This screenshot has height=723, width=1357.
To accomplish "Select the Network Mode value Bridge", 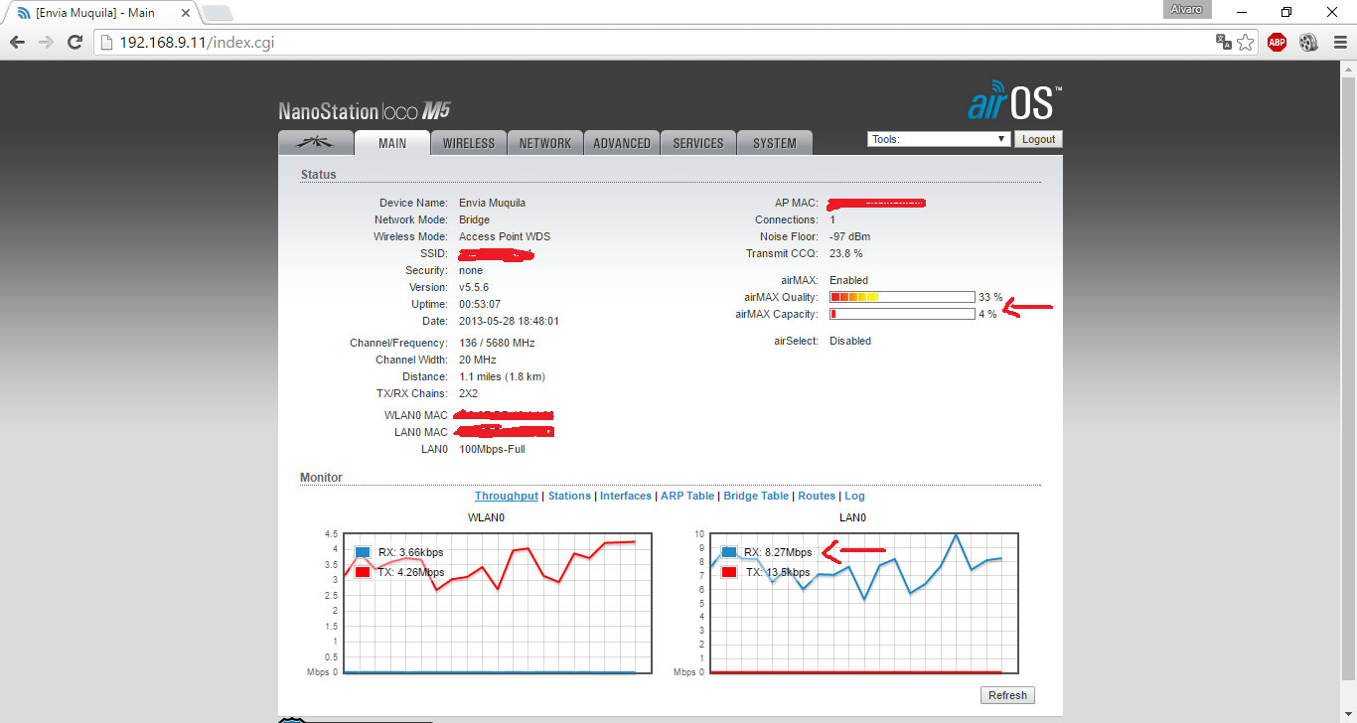I will [474, 219].
